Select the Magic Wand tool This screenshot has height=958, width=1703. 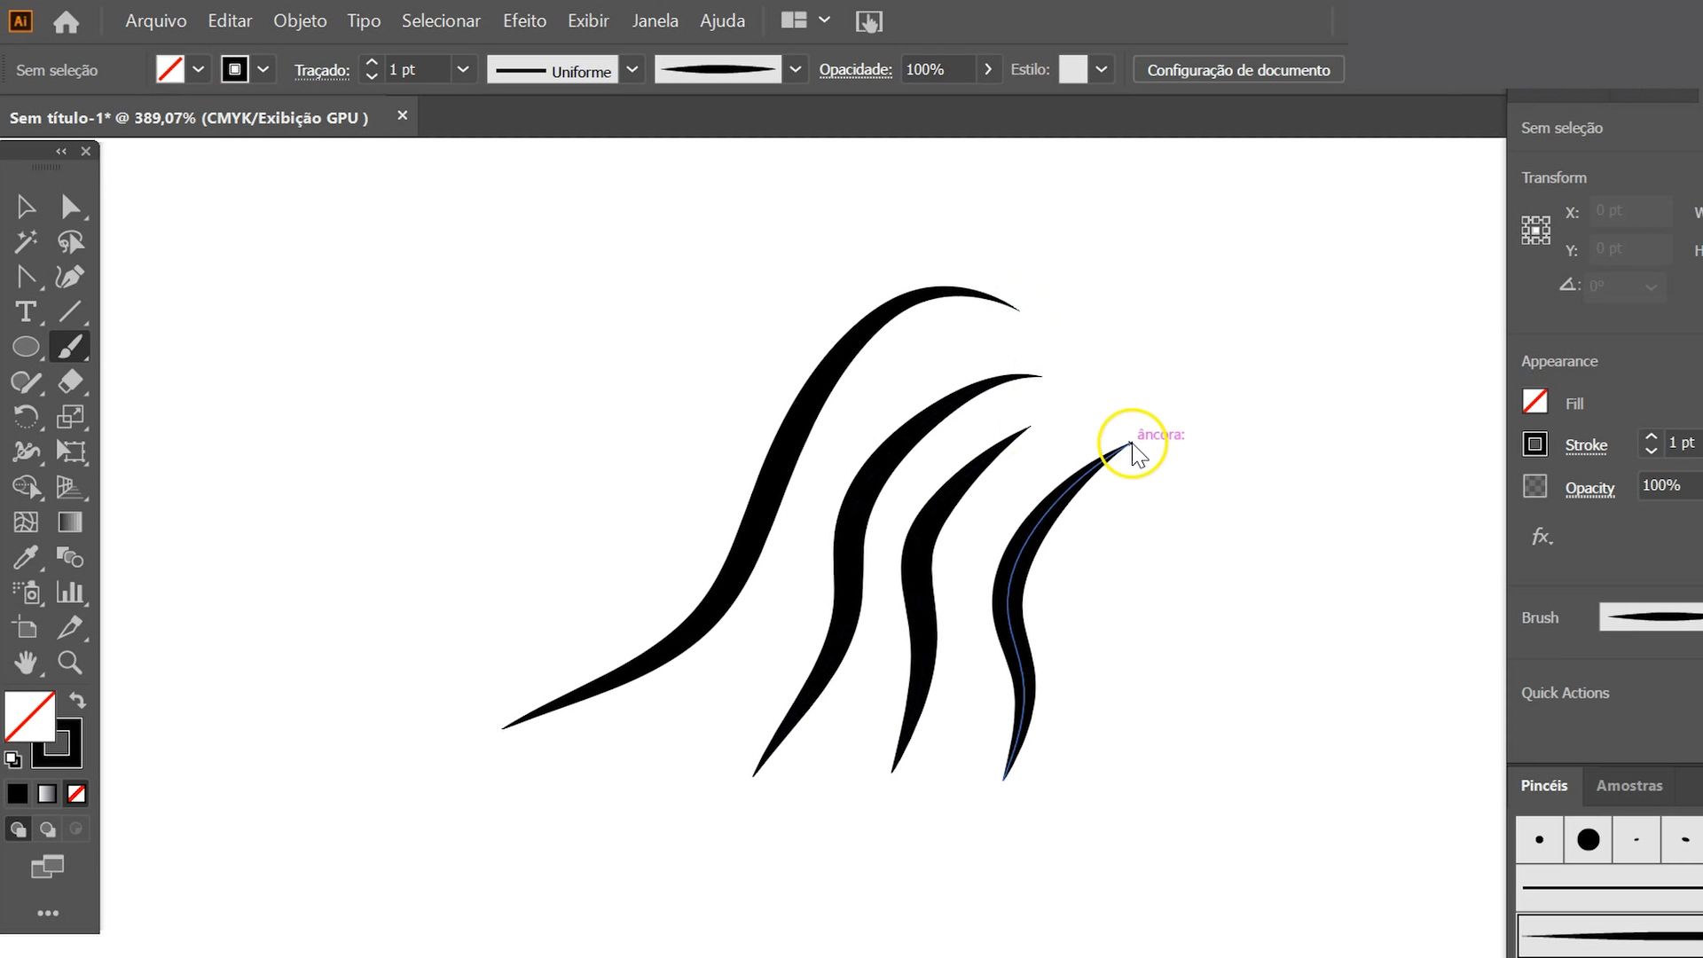coord(26,241)
